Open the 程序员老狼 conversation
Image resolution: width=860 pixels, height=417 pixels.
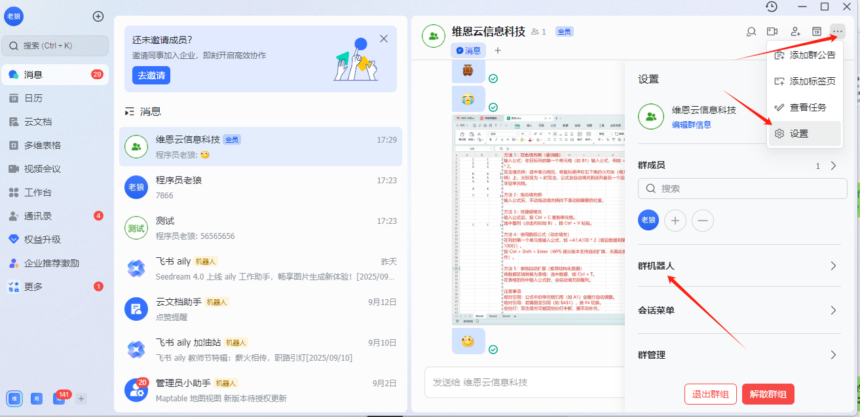coord(261,187)
